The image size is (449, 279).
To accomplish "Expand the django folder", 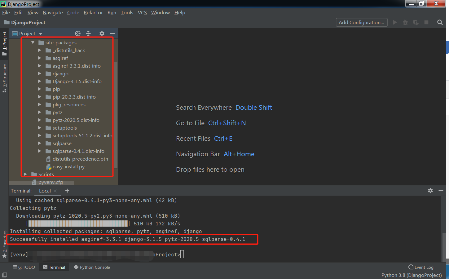I will click(x=39, y=73).
